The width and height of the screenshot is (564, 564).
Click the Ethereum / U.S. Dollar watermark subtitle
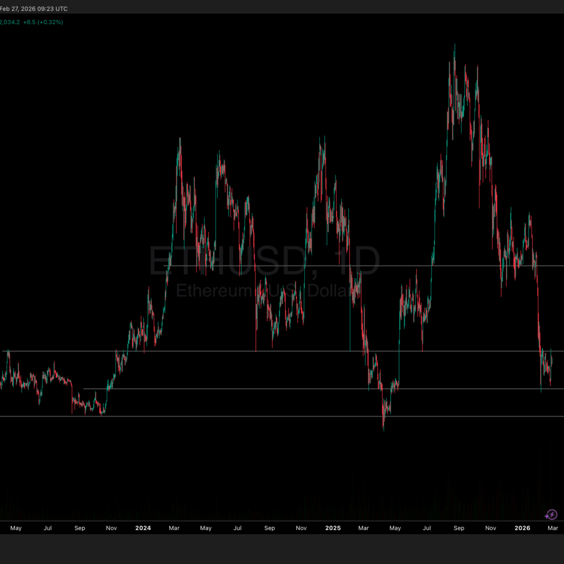pos(264,291)
